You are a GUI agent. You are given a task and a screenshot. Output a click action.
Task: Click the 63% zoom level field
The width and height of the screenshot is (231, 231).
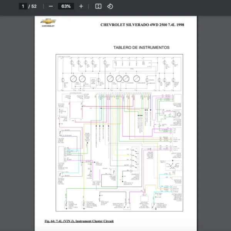point(66,6)
